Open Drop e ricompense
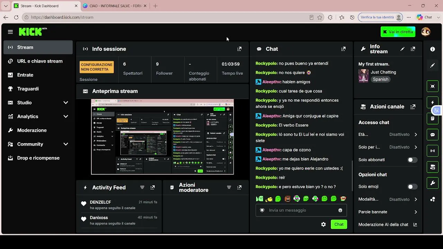Viewport: 443px width, 249px height. [x=38, y=158]
